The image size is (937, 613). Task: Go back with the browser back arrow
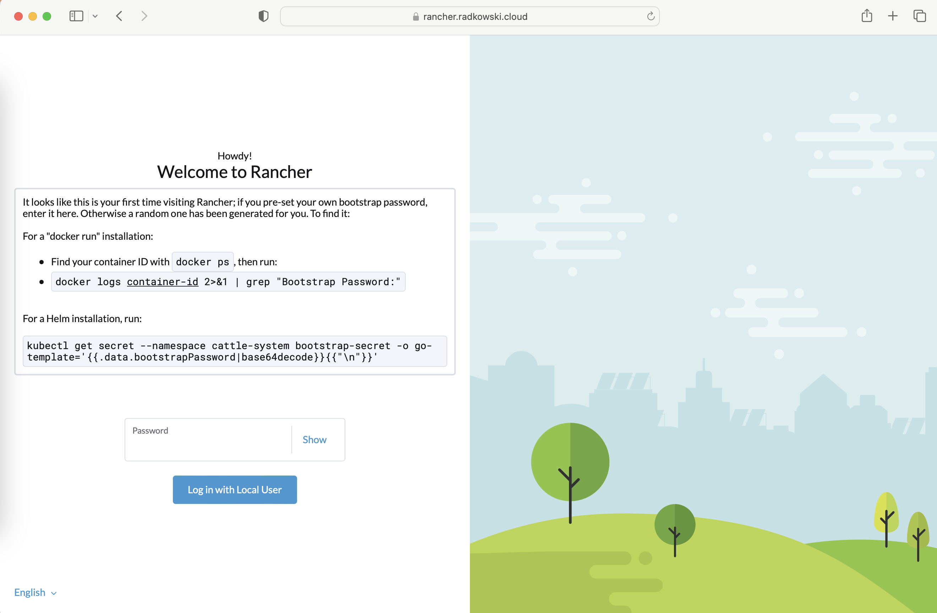click(x=119, y=16)
